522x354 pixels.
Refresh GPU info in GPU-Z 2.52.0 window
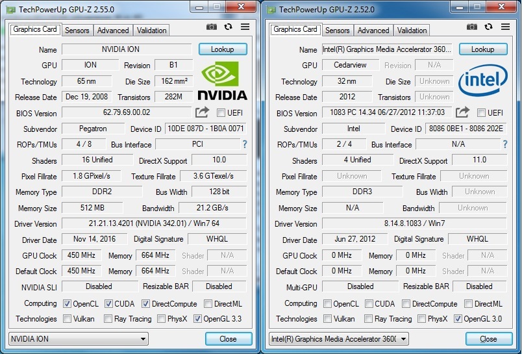pyautogui.click(x=488, y=27)
